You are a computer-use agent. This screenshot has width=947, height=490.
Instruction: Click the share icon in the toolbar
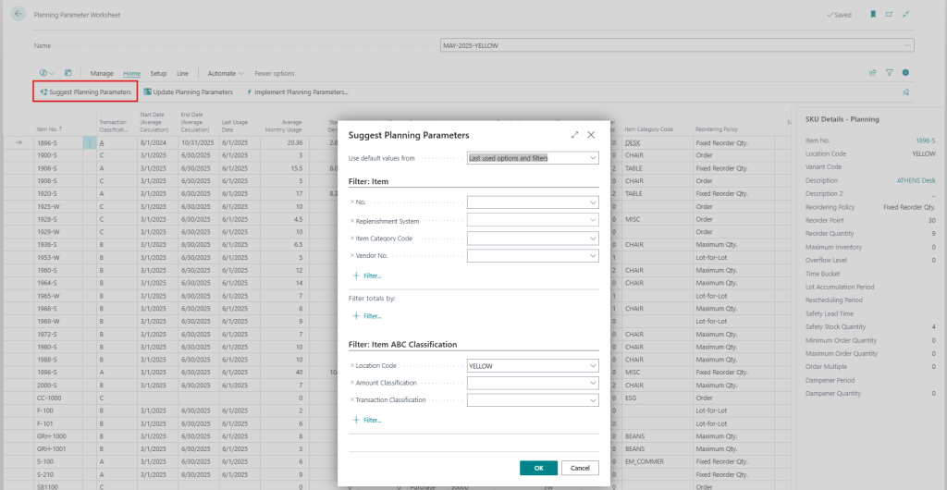[872, 73]
